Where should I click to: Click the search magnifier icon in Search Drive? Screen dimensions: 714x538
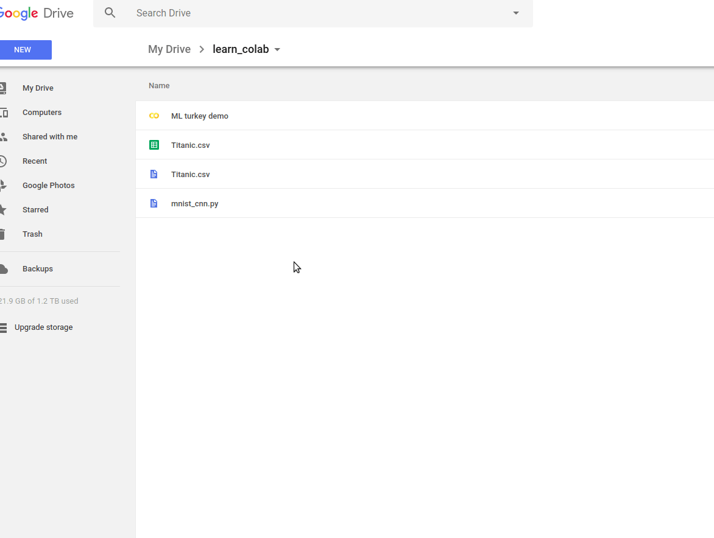(x=110, y=13)
